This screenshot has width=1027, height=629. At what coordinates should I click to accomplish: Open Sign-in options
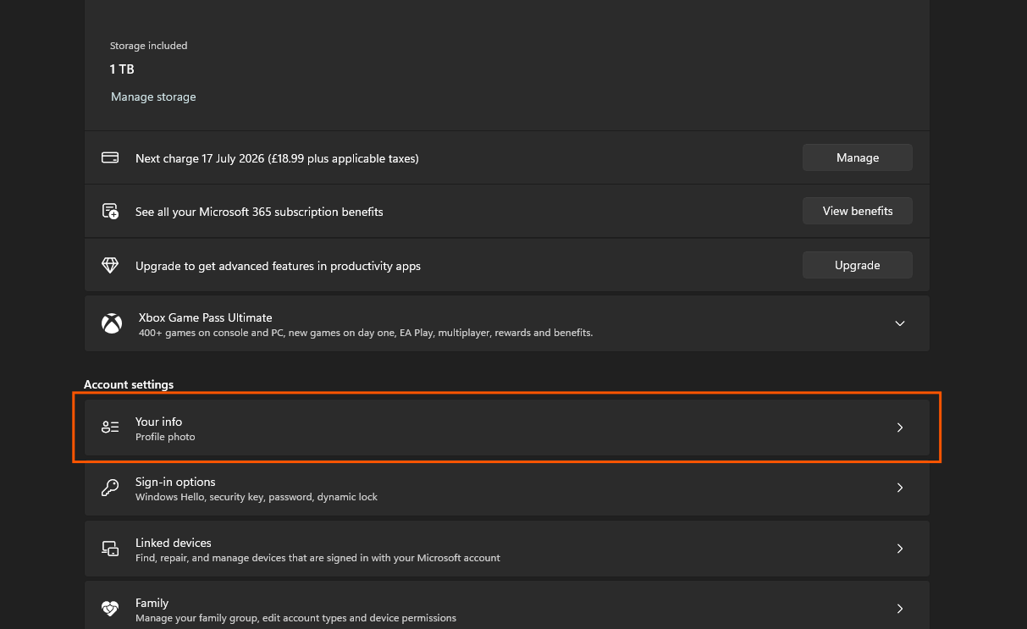(506, 488)
